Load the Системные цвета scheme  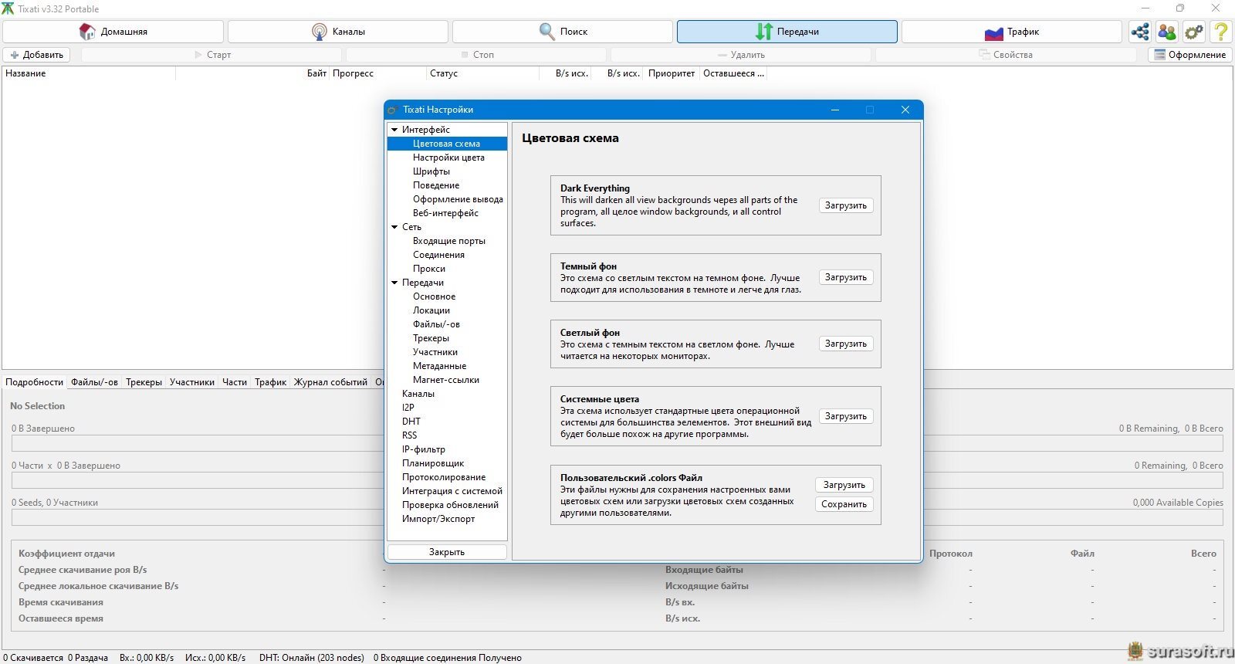(846, 416)
